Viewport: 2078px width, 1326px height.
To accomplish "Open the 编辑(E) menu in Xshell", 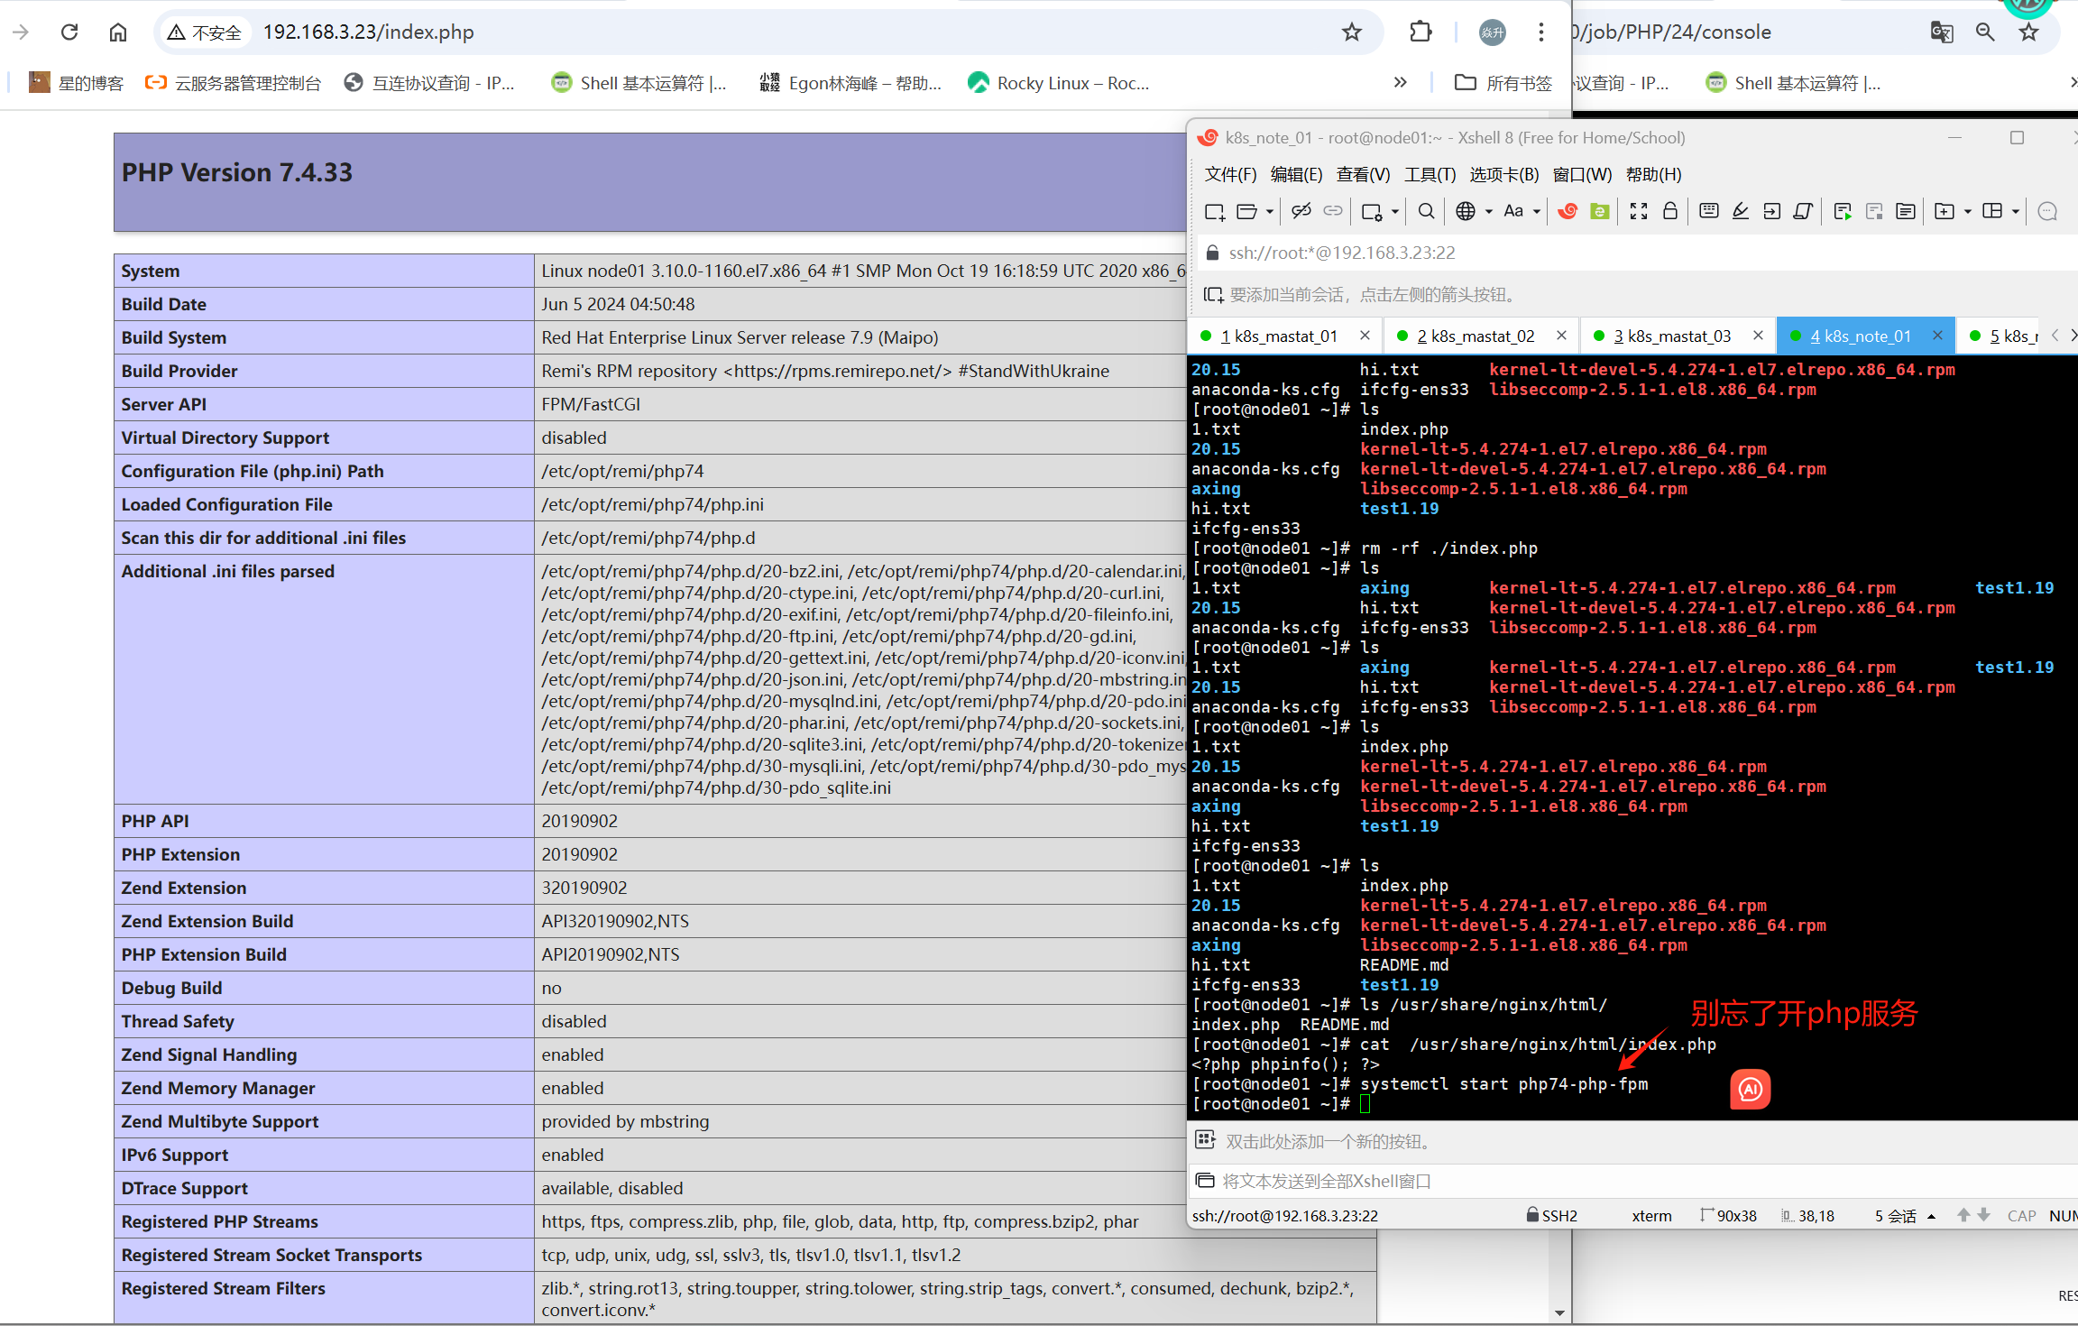I will point(1296,174).
